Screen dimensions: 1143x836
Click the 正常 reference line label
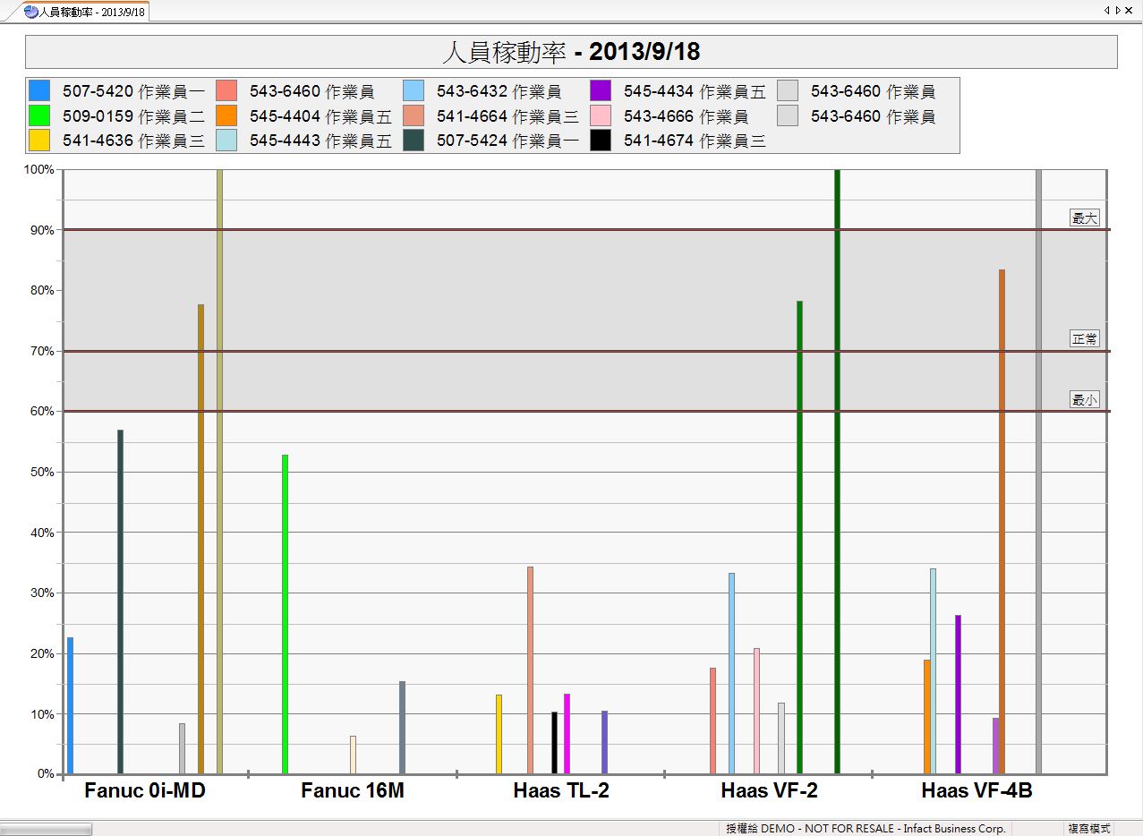tap(1084, 338)
